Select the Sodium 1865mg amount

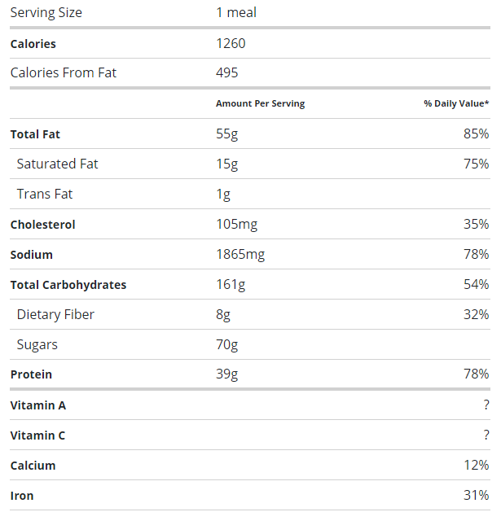click(x=240, y=255)
